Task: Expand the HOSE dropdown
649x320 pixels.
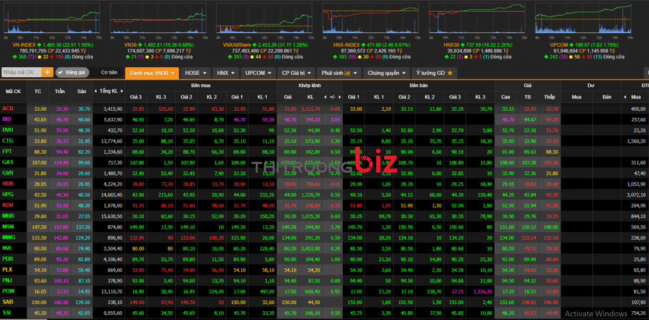Action: click(196, 72)
